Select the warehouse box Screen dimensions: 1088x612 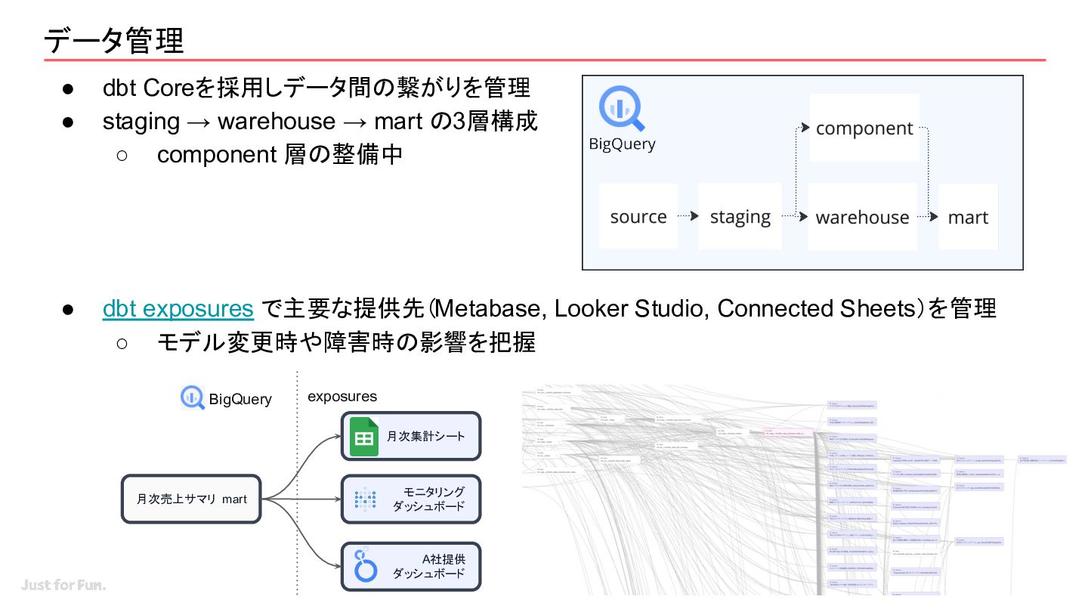point(862,217)
